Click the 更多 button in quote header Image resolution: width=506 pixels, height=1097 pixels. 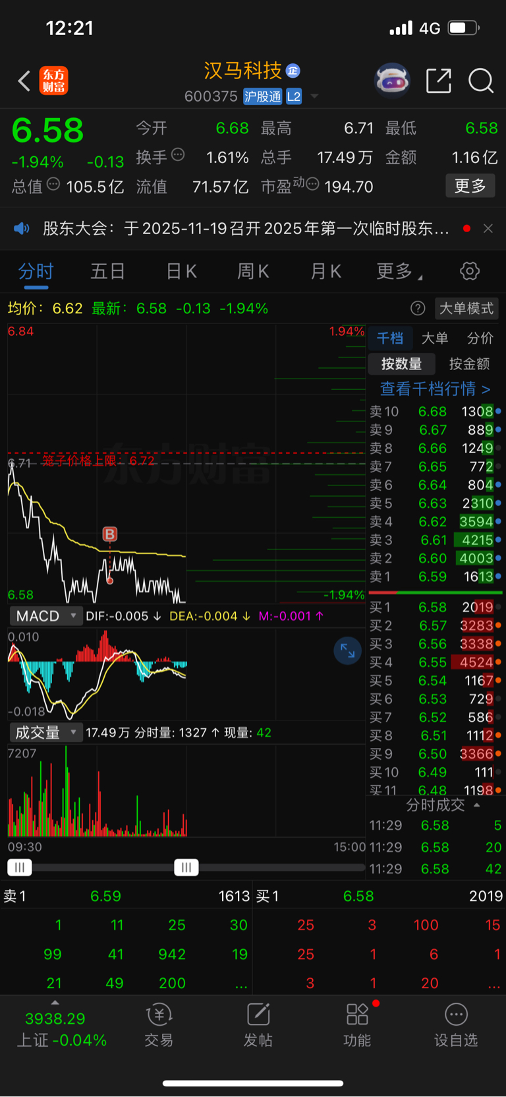click(470, 186)
